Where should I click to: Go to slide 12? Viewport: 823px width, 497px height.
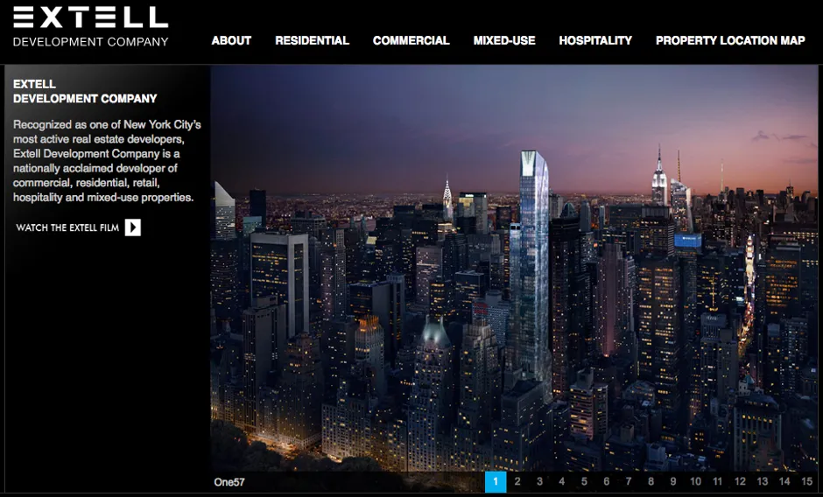(x=740, y=482)
